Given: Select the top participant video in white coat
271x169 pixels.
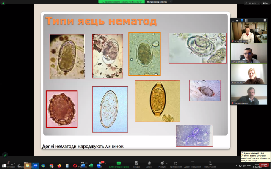Looking at the screenshot, I should 249,33.
